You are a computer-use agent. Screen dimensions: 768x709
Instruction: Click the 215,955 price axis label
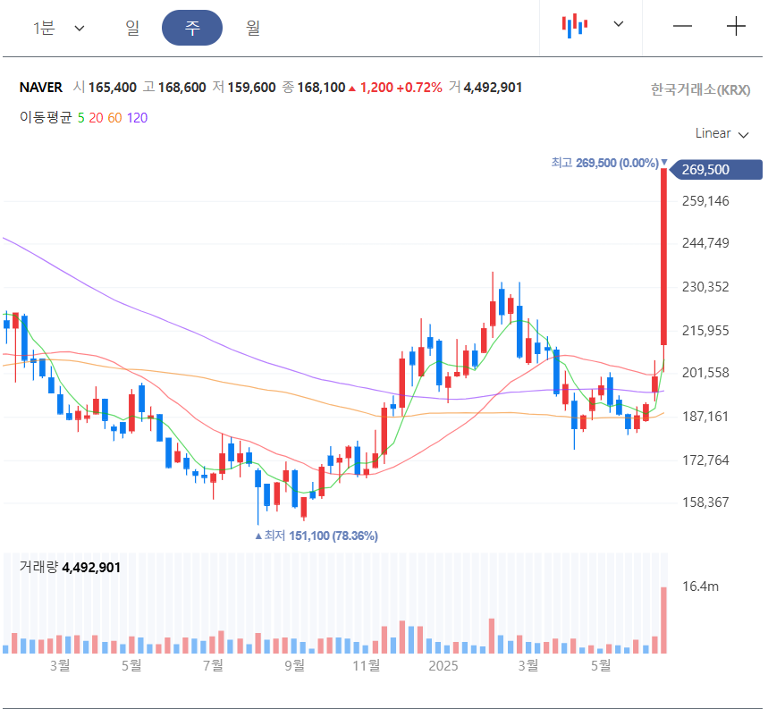(705, 331)
